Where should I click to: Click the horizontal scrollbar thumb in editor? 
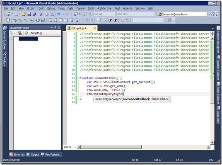click(x=111, y=147)
